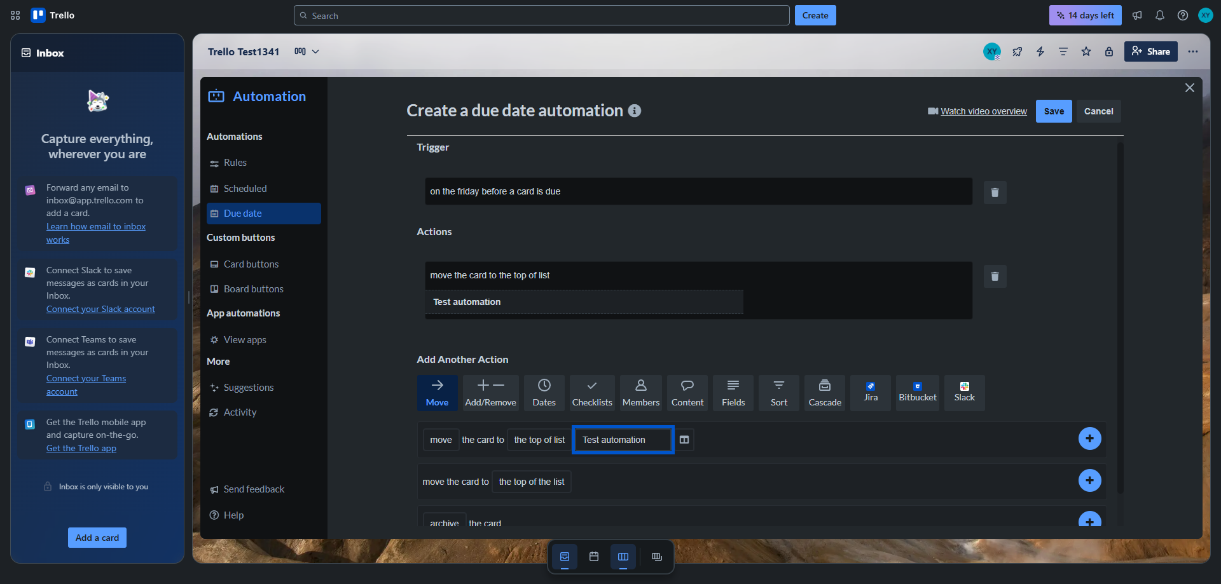Select the Sort action category
This screenshot has width=1221, height=584.
779,393
